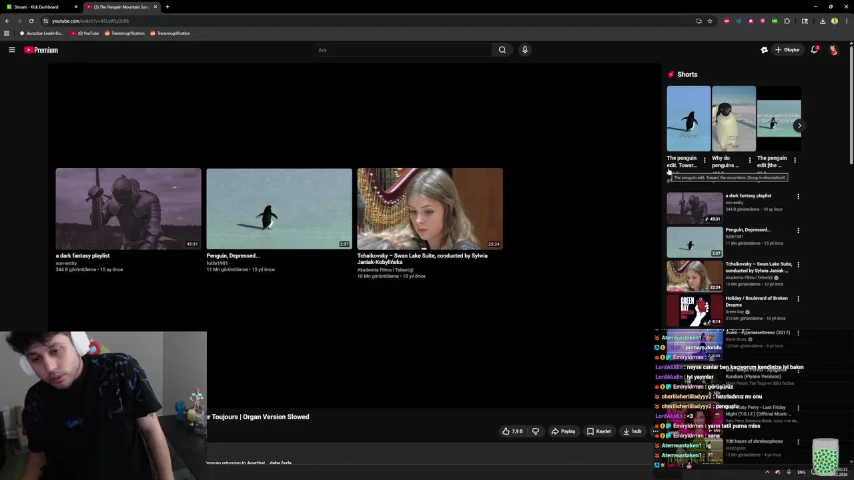Open options for sidebar "Penguin, Depressed..."
This screenshot has width=854, height=480.
point(798,231)
